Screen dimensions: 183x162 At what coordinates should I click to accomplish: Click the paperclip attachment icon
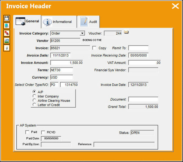click(7, 48)
